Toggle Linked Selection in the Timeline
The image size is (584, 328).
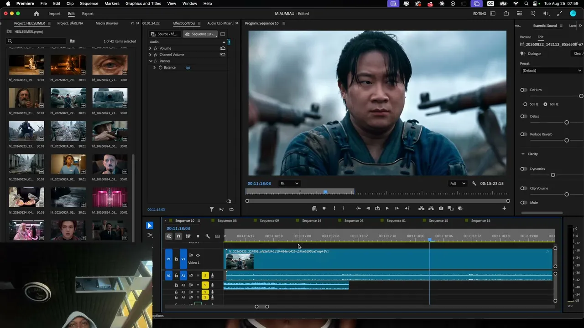188,236
